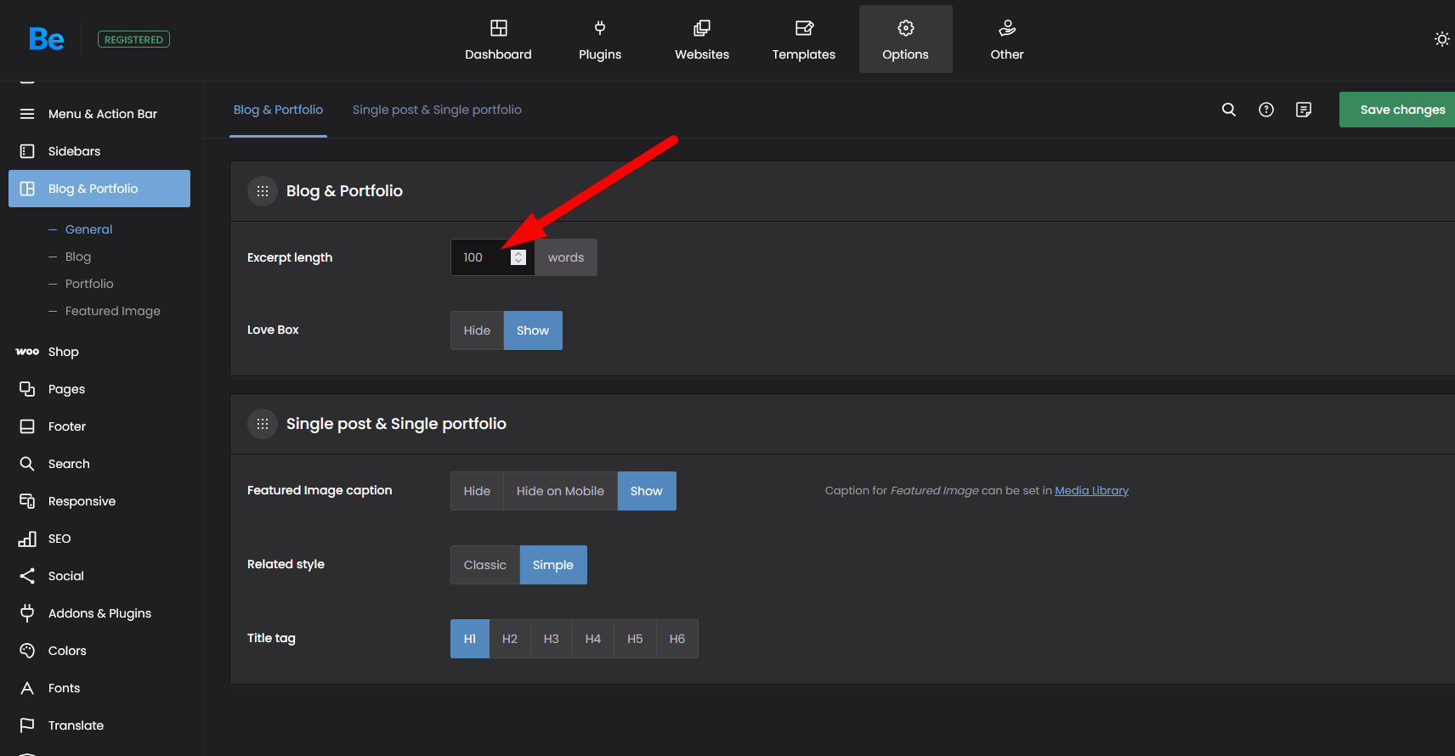
Task: Select the Portfolio sub-item
Action: 89,284
